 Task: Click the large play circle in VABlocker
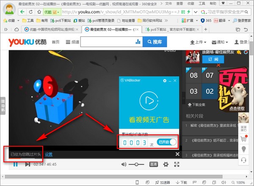coord(149,101)
